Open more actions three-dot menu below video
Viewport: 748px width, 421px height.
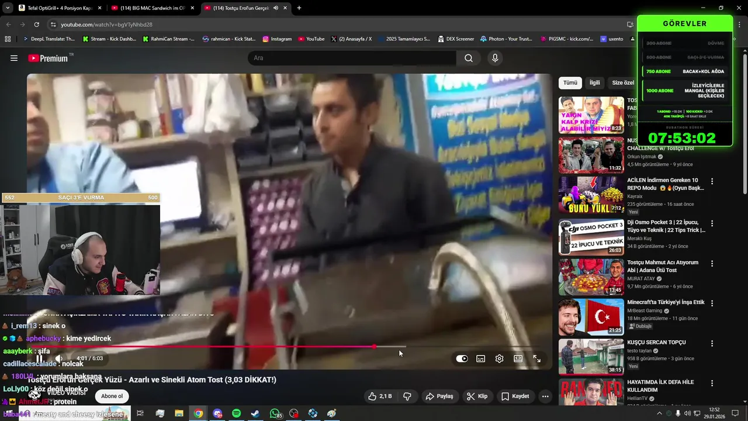click(545, 396)
